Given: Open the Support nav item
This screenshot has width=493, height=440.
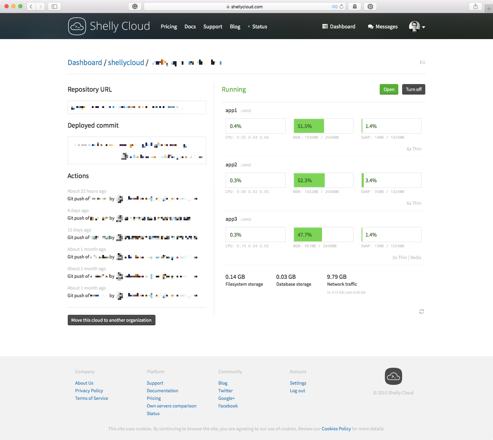Looking at the screenshot, I should tap(213, 27).
